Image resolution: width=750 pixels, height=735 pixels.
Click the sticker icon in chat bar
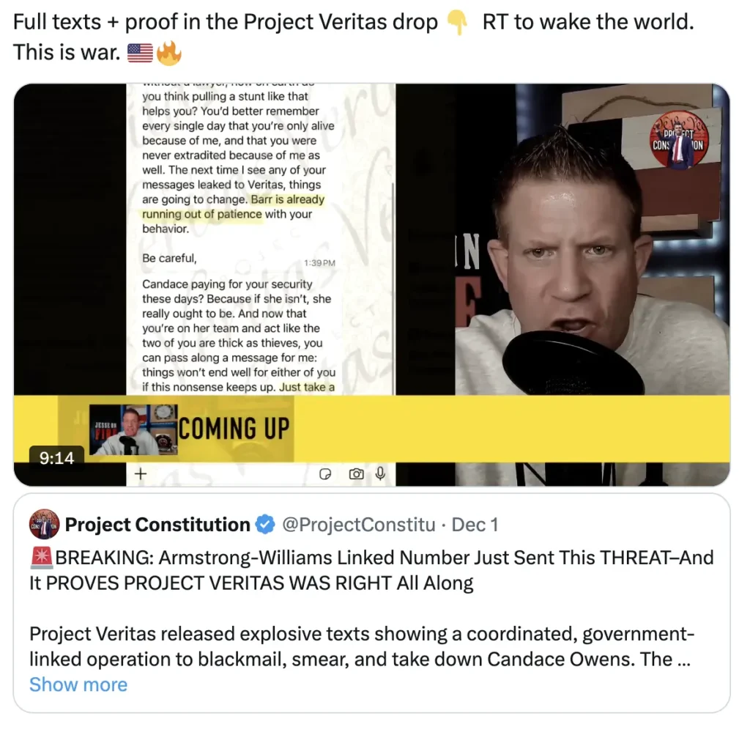(325, 474)
